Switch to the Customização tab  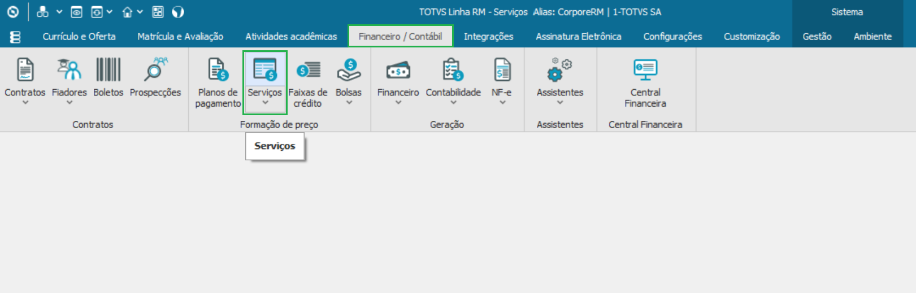(752, 36)
